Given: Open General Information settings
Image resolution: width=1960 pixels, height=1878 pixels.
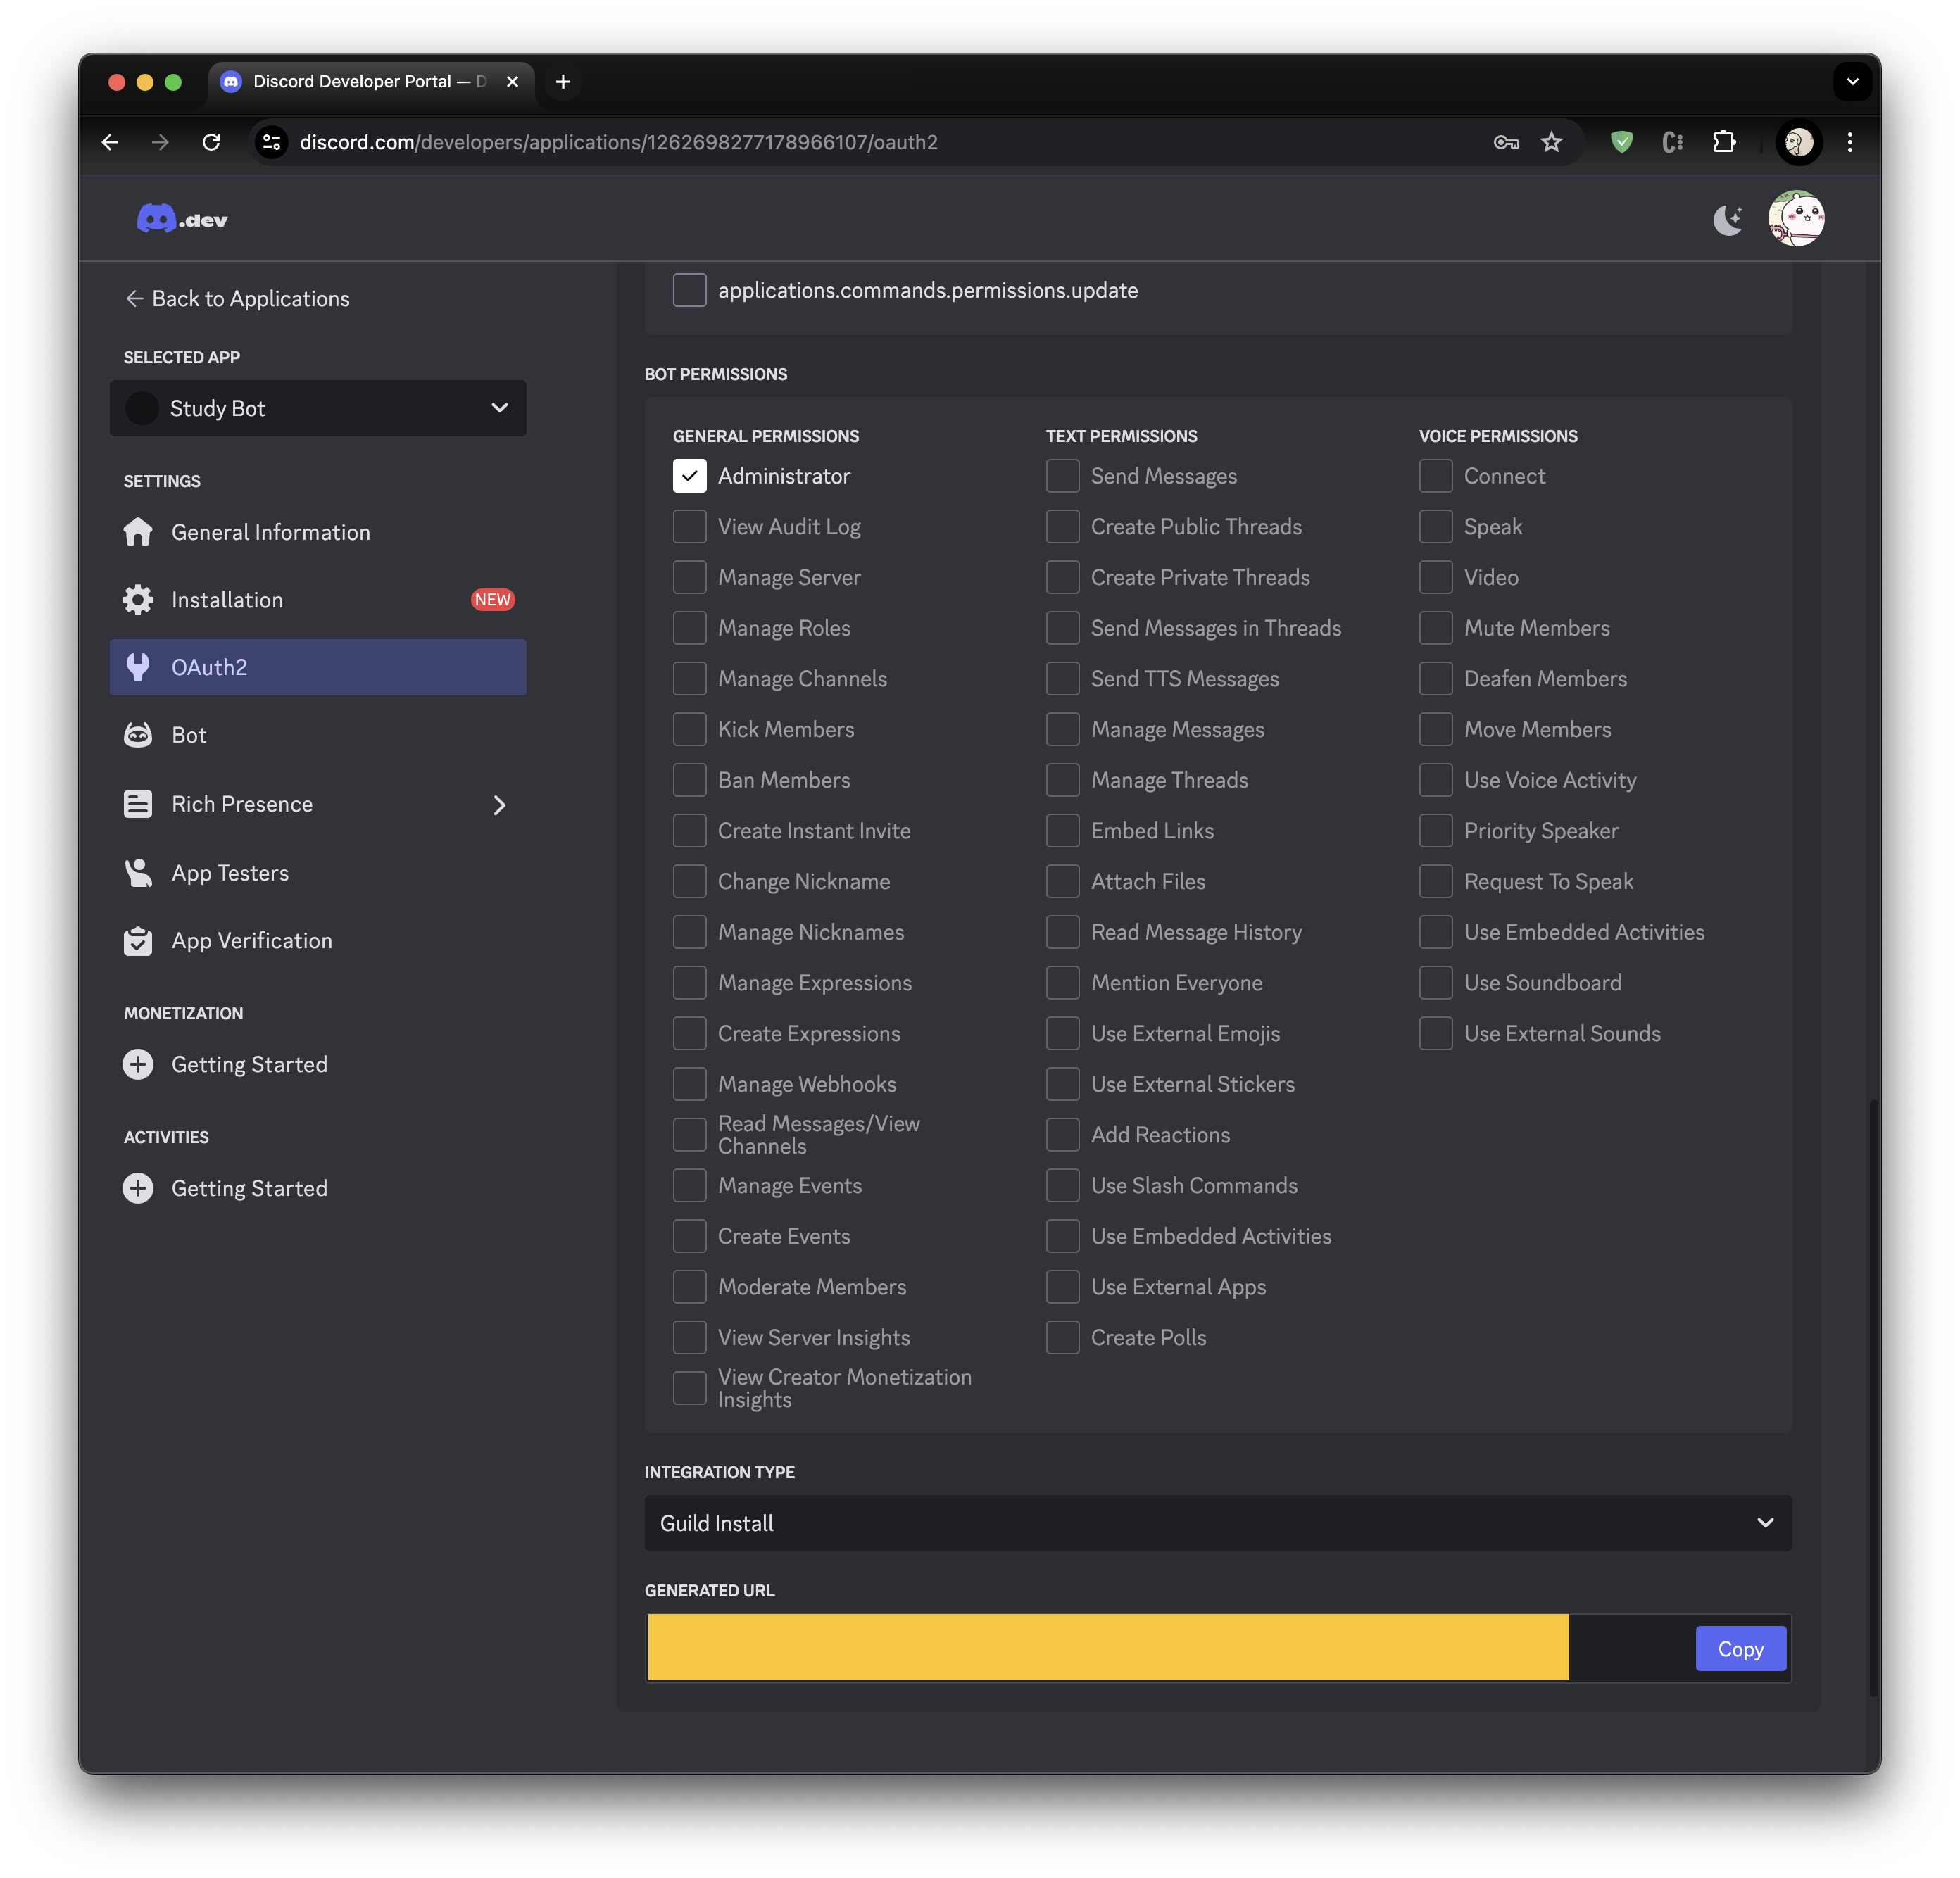Looking at the screenshot, I should 318,532.
